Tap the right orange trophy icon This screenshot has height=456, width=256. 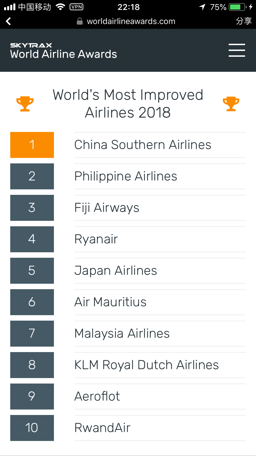click(x=231, y=104)
